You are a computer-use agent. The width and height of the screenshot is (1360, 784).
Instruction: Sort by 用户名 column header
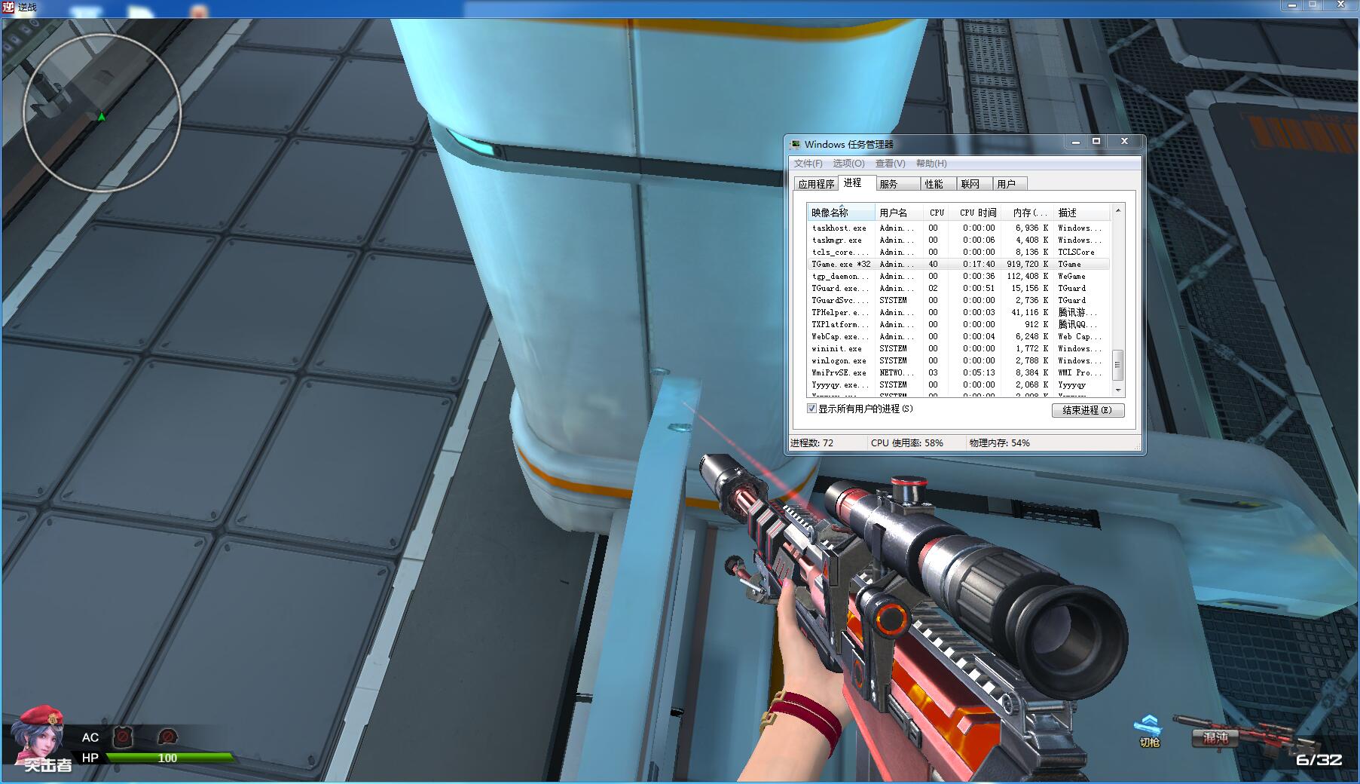[898, 213]
